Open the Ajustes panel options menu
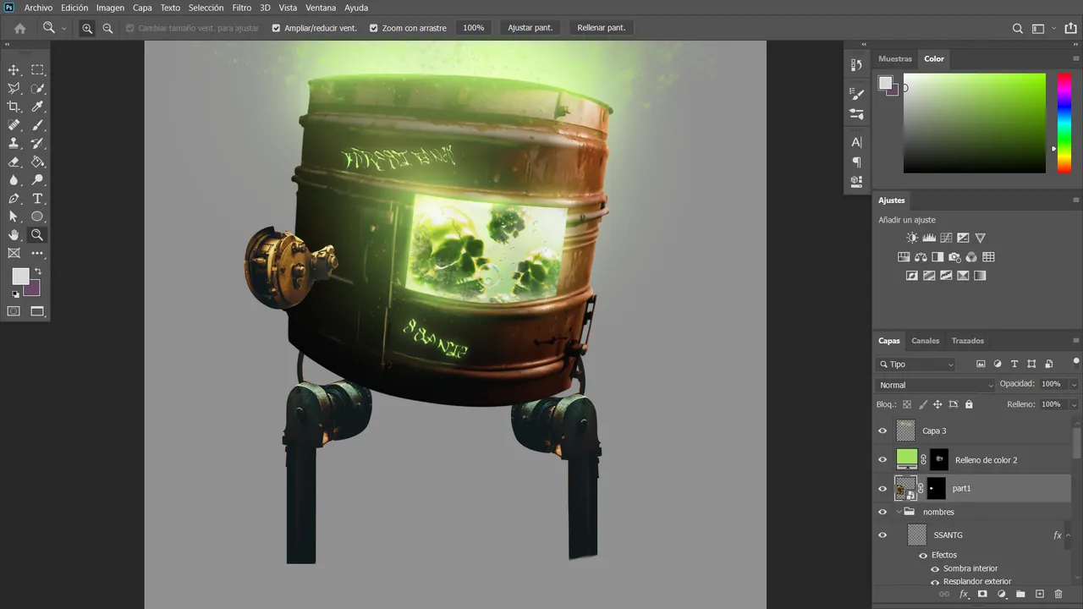The image size is (1083, 609). tap(1076, 200)
